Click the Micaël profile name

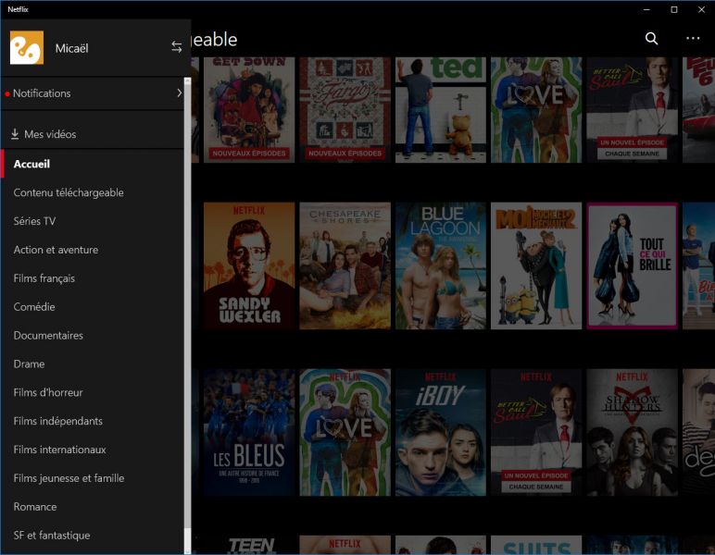pos(71,48)
